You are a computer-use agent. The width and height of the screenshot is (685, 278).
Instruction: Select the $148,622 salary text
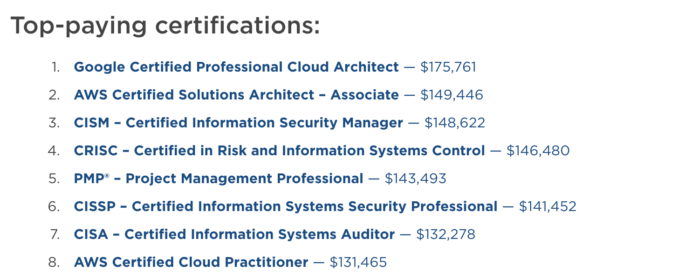(x=455, y=123)
